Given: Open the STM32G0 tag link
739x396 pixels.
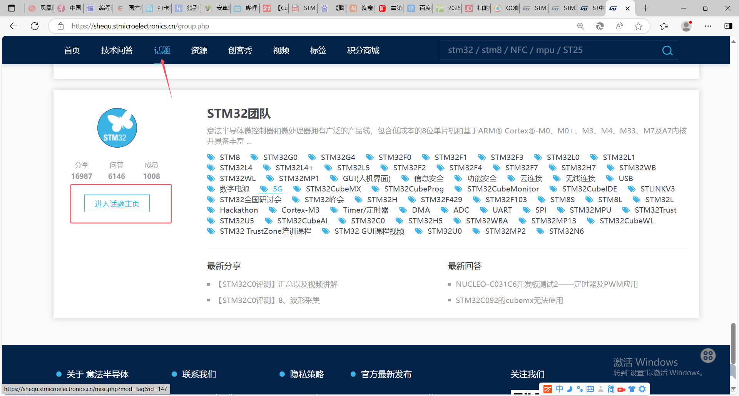Looking at the screenshot, I should coord(280,157).
